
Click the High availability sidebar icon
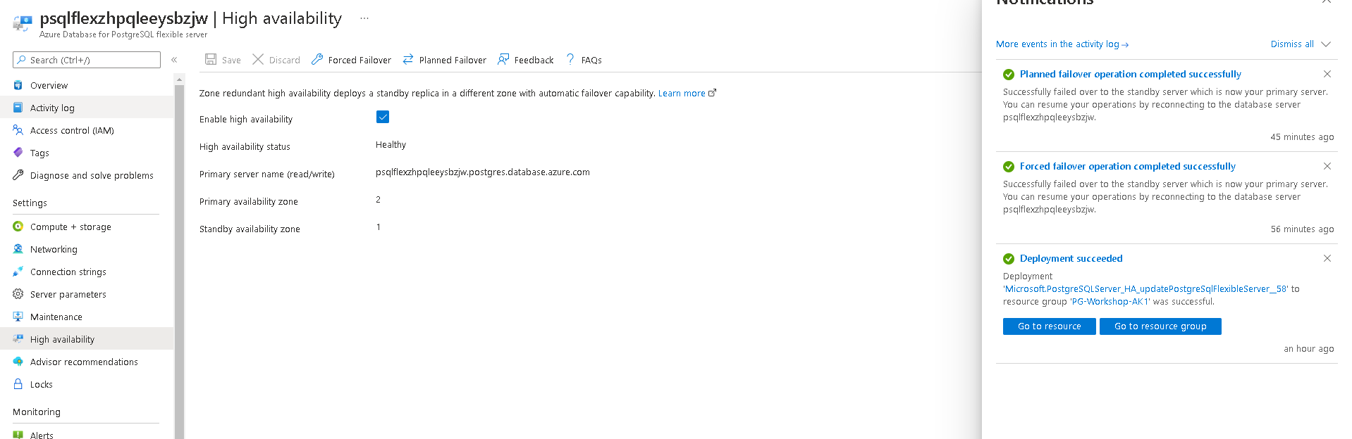click(18, 339)
